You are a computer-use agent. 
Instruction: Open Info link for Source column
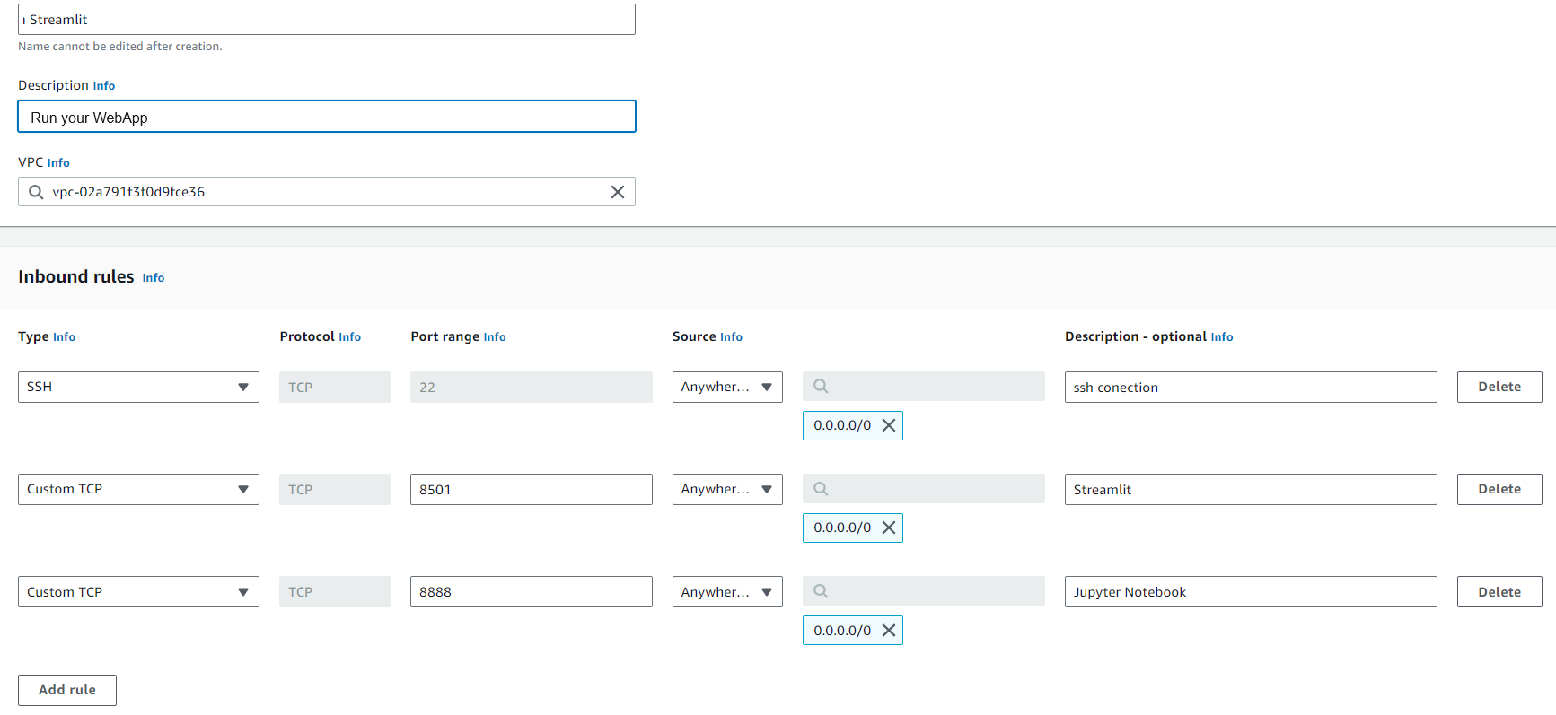pos(731,337)
